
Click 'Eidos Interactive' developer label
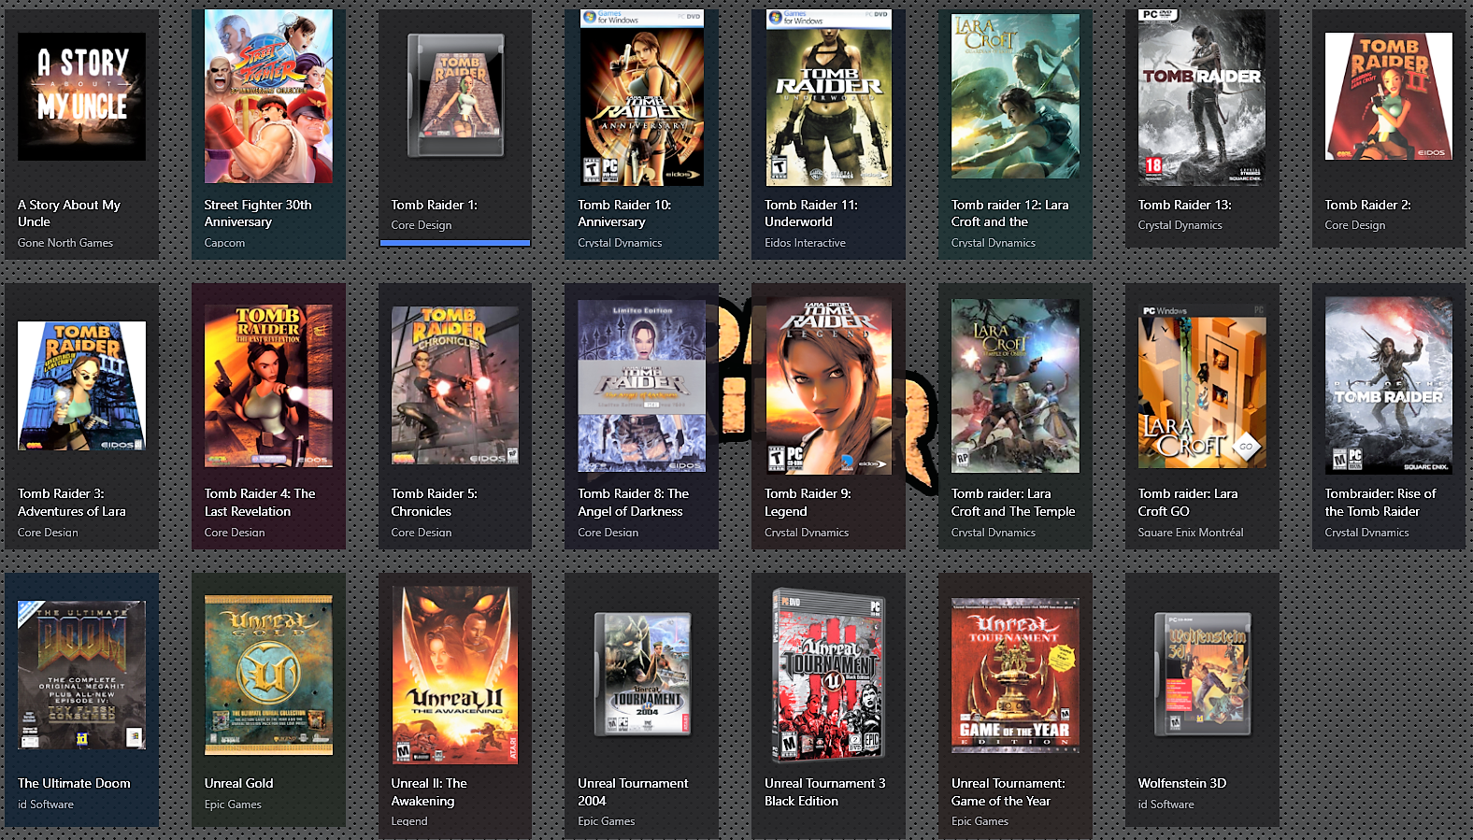806,243
